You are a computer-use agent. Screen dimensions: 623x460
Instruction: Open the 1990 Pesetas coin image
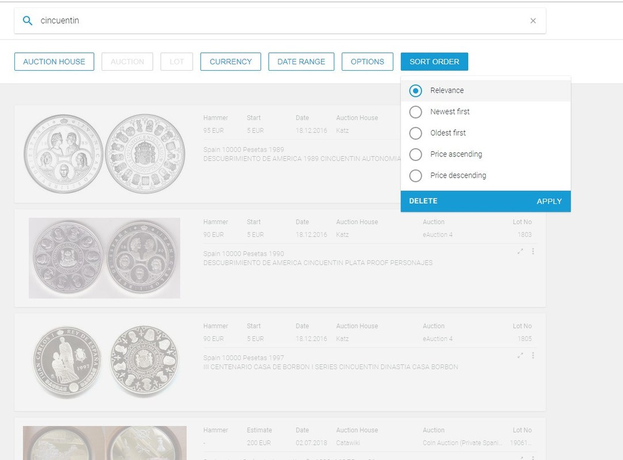105,258
